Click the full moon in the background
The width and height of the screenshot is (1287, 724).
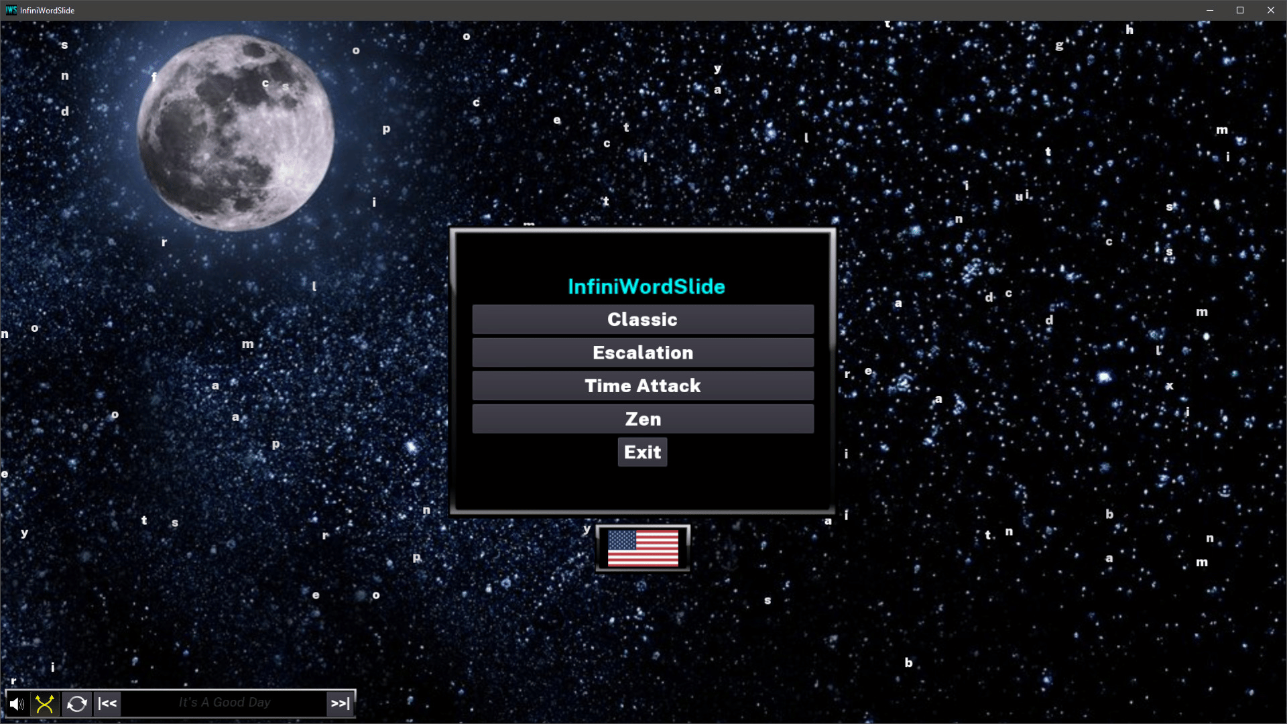coord(235,133)
